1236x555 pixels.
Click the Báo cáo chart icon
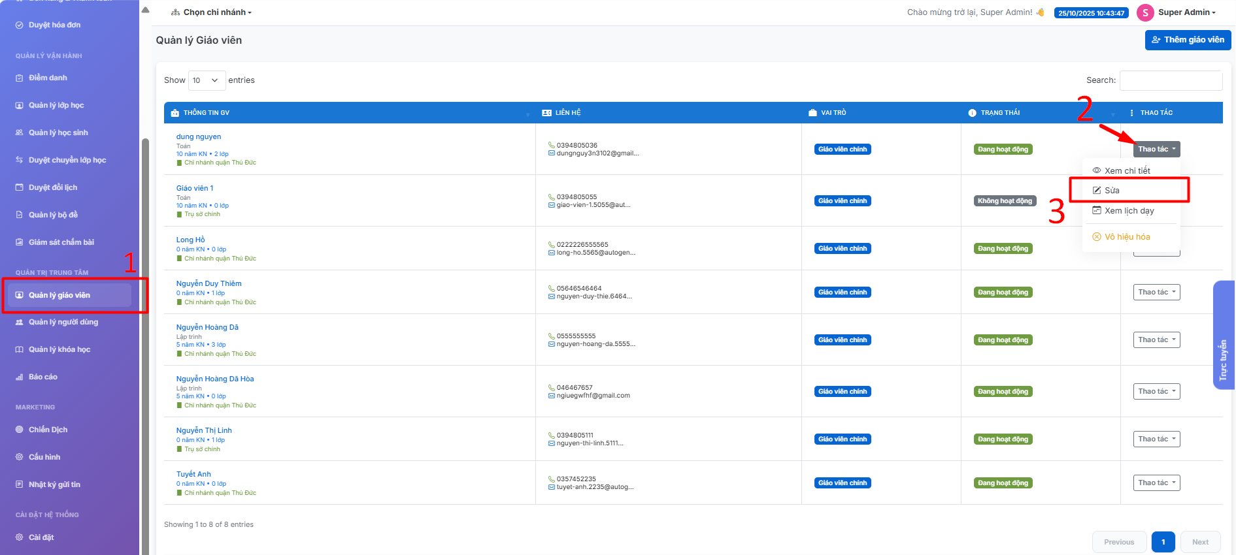click(20, 377)
